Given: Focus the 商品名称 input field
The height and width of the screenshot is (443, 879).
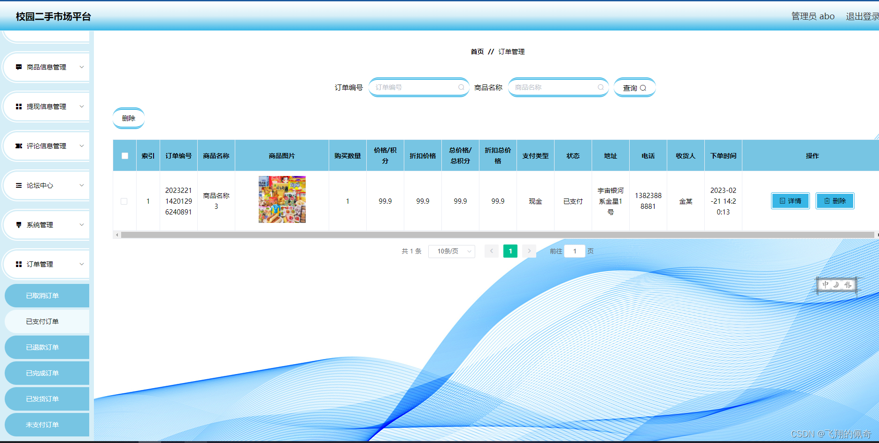Looking at the screenshot, I should 558,87.
